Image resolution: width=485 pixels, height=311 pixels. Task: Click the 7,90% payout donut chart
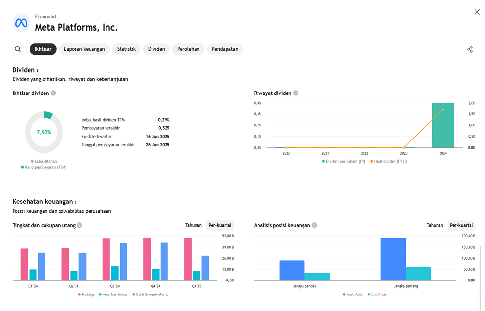pos(44,132)
